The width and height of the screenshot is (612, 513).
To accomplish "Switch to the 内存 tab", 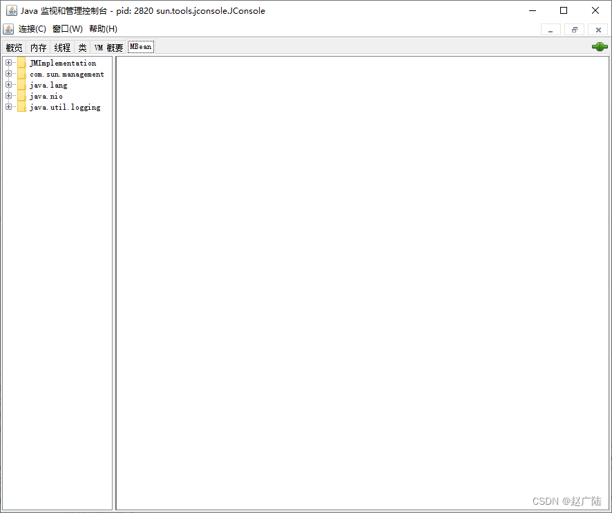I will pos(38,47).
